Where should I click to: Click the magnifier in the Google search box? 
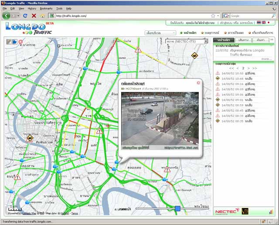[274, 16]
